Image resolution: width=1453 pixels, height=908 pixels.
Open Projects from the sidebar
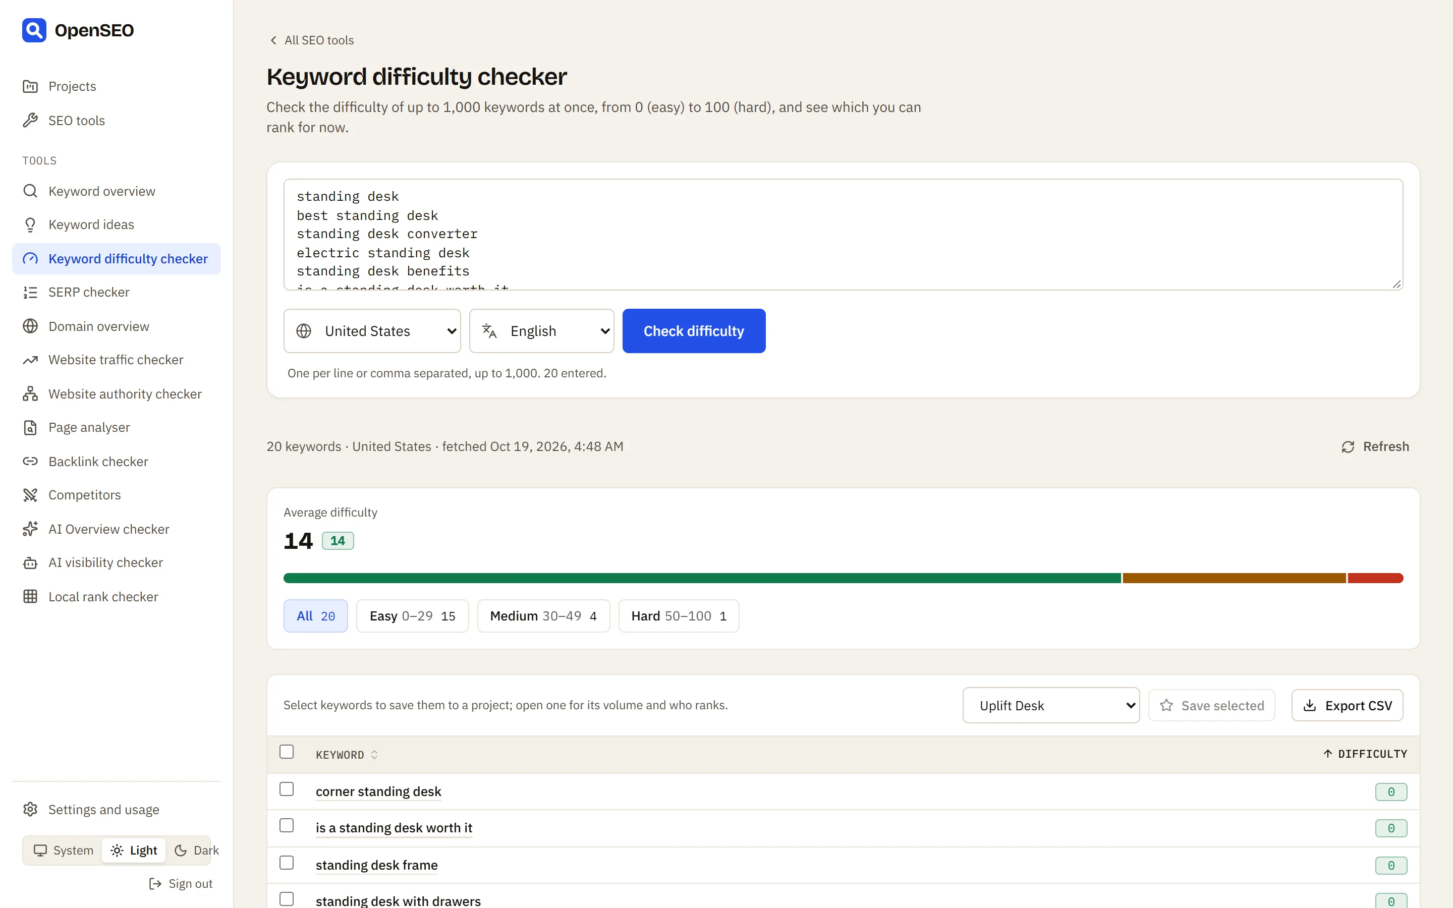117,86
